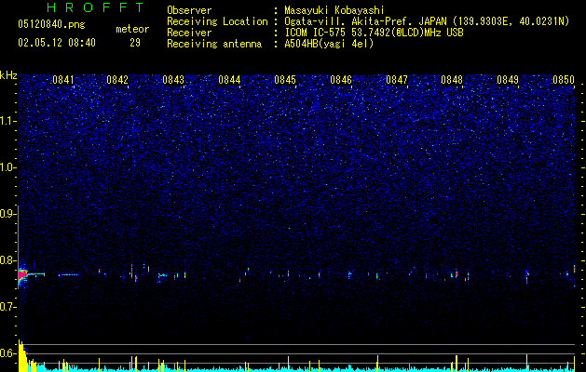Click the Receiving antenna label

pos(214,44)
